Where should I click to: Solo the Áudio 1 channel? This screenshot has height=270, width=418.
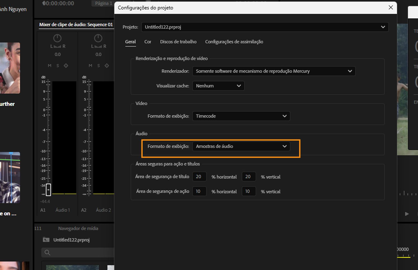coord(58,66)
